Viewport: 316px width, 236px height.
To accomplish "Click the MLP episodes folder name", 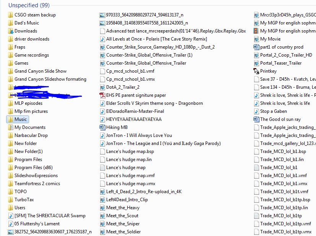I will 28,103.
